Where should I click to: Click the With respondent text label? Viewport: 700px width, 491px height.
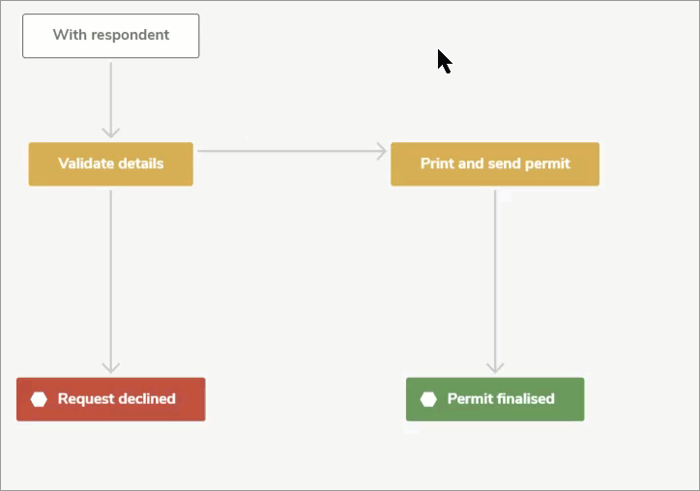click(111, 35)
